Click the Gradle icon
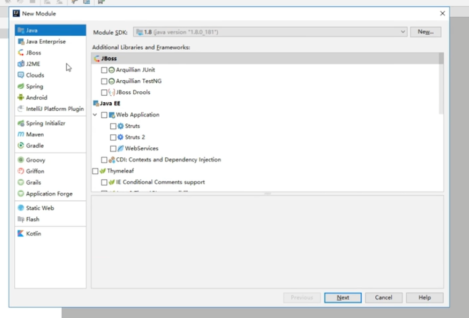The height and width of the screenshot is (318, 469). tap(20, 145)
